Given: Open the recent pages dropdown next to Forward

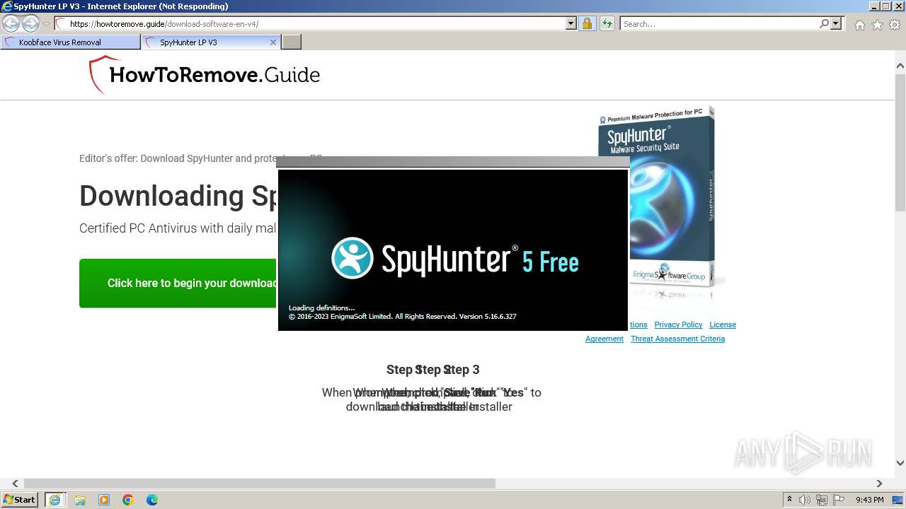Looking at the screenshot, I should (46, 24).
